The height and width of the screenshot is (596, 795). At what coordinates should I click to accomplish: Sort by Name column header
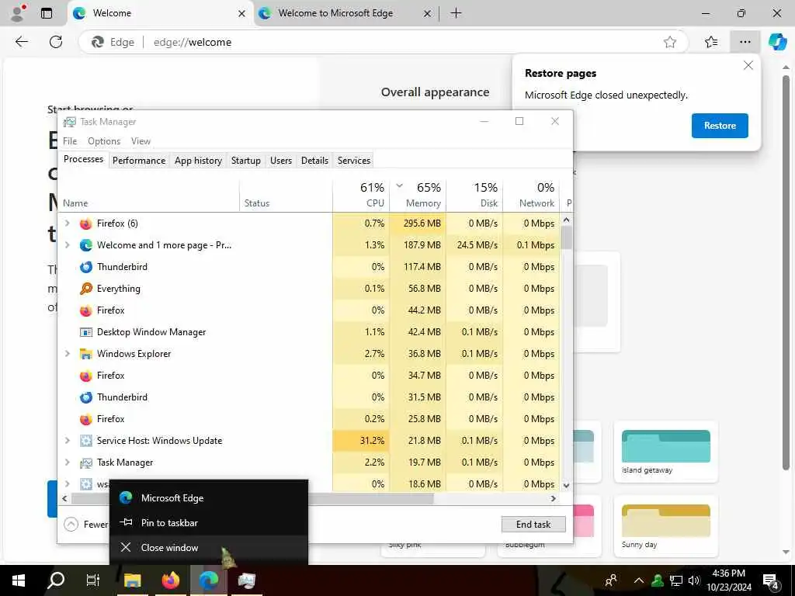tap(148, 195)
